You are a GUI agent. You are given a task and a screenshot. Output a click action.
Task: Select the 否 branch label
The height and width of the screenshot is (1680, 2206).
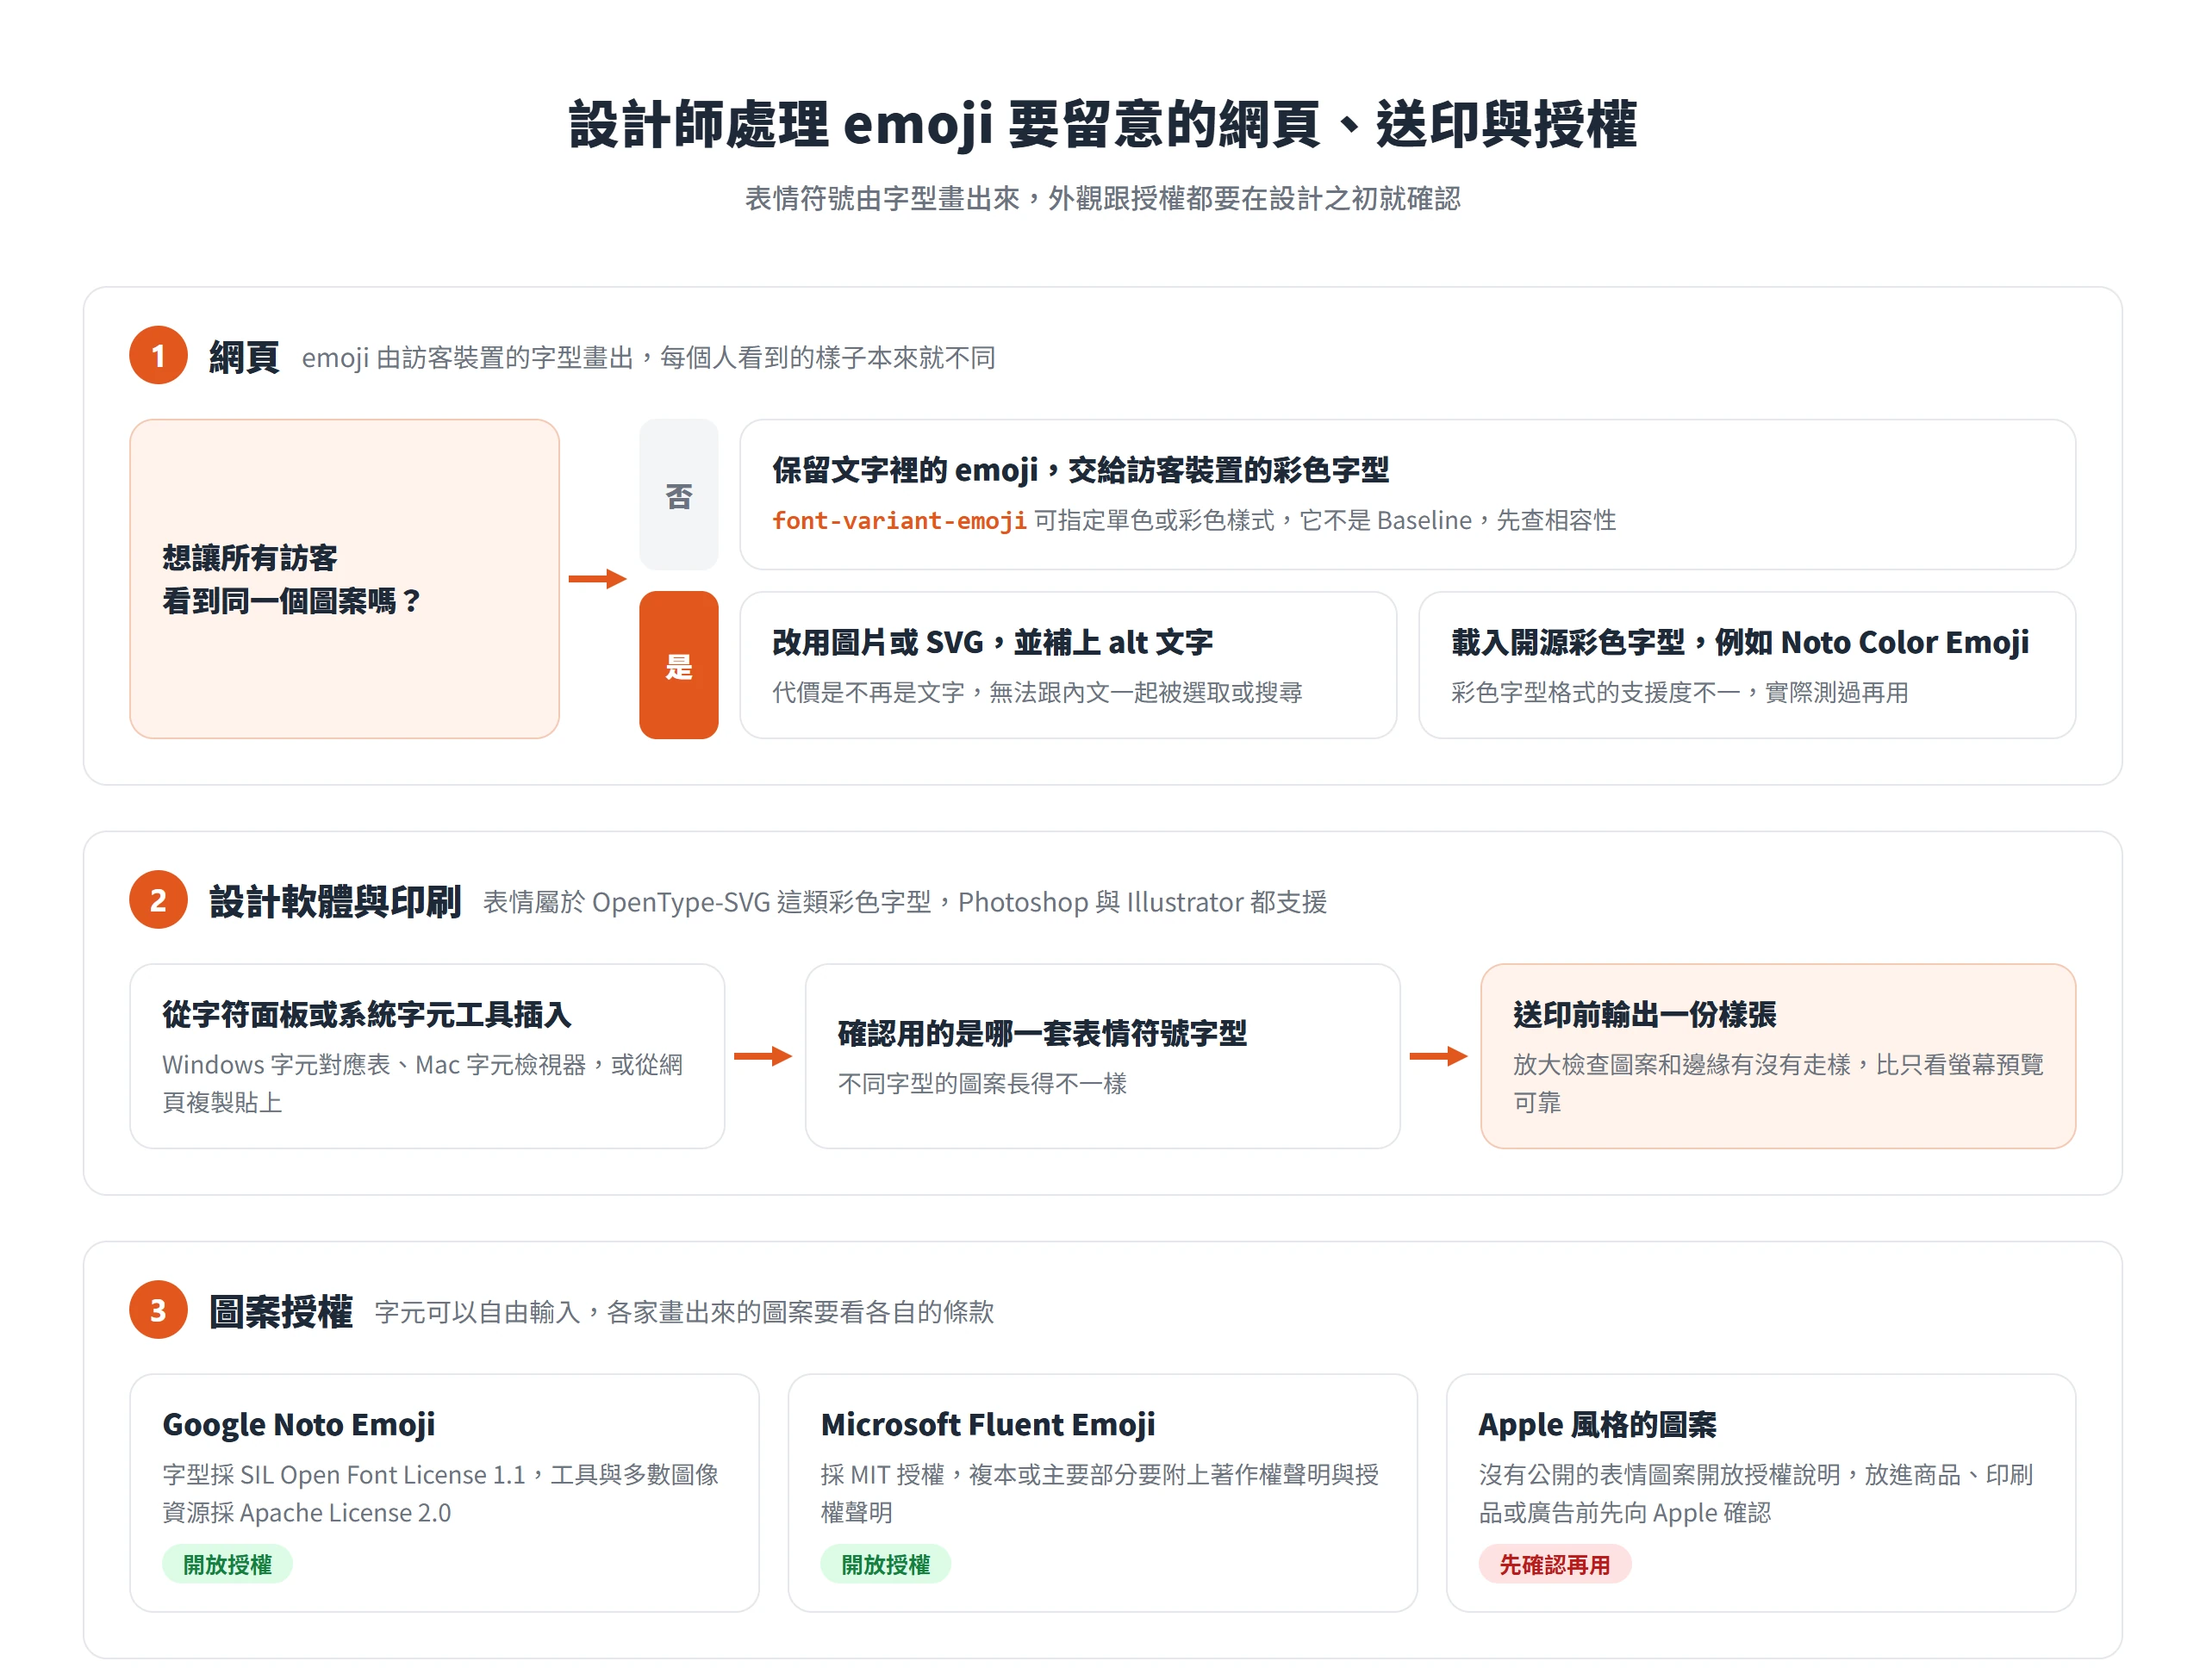[x=679, y=495]
